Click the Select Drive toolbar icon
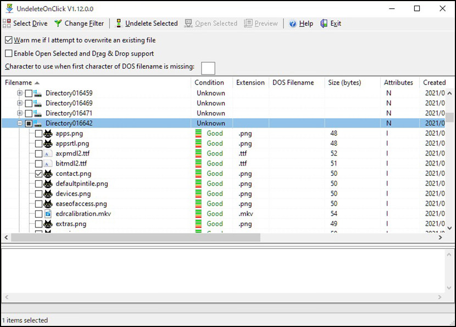The image size is (456, 327). click(7, 23)
